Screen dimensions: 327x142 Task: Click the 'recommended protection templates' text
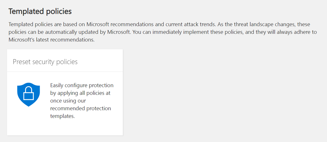[80, 112]
